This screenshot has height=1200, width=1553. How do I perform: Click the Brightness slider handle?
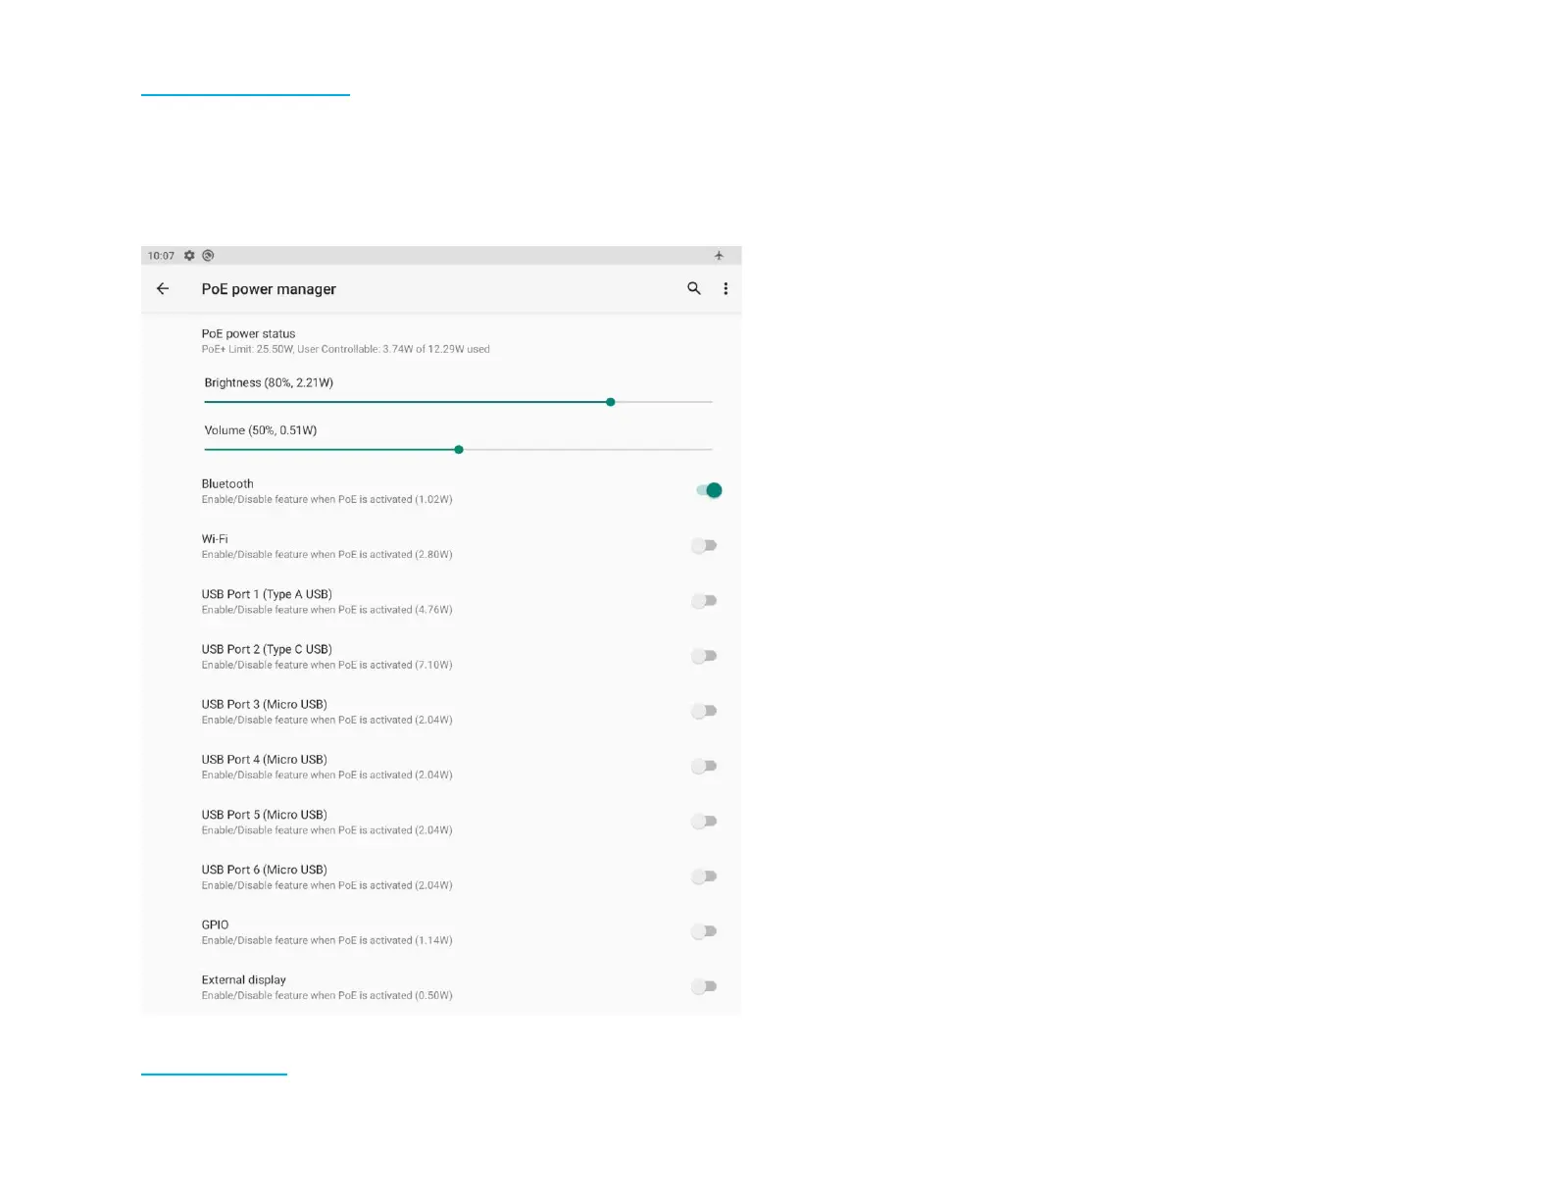coord(611,402)
